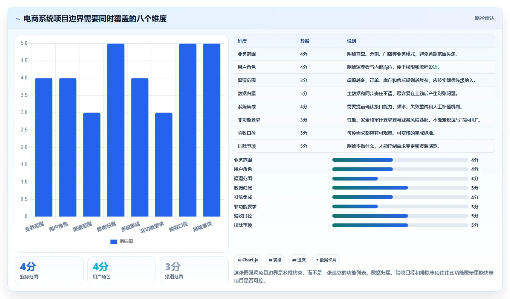Click the 渠道范围 progress bar
The image size is (510, 299).
tap(400, 179)
